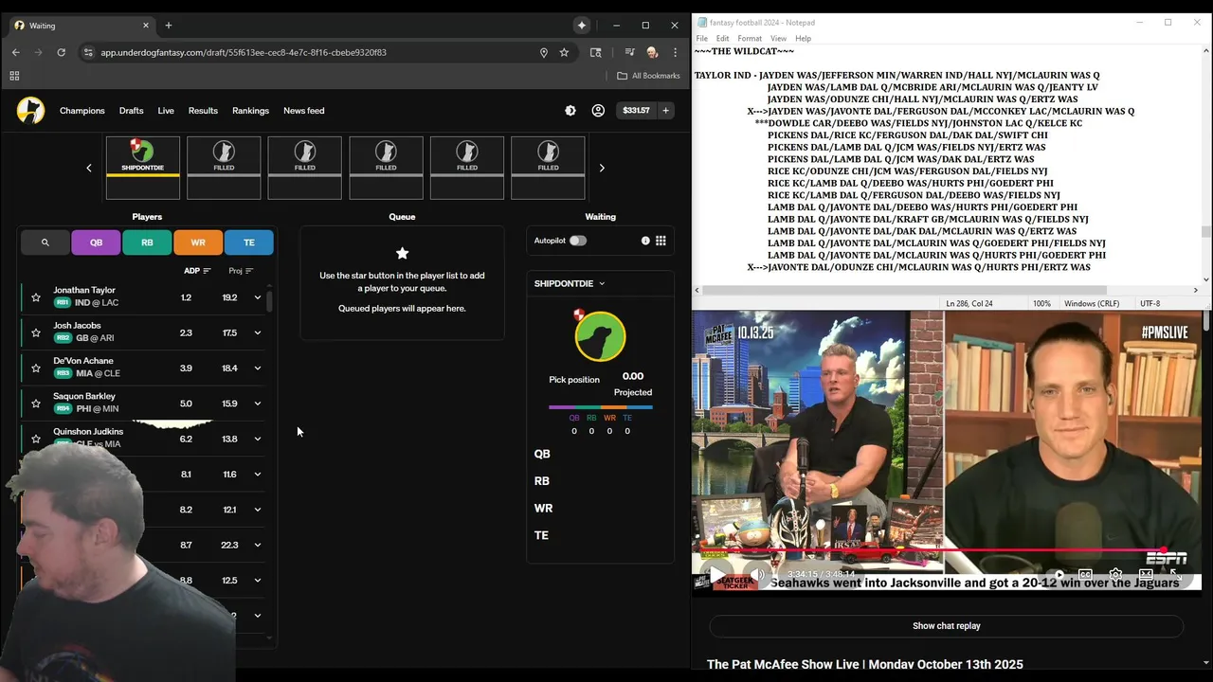The height and width of the screenshot is (682, 1213).
Task: Toggle video theater mode icon
Action: (1146, 574)
